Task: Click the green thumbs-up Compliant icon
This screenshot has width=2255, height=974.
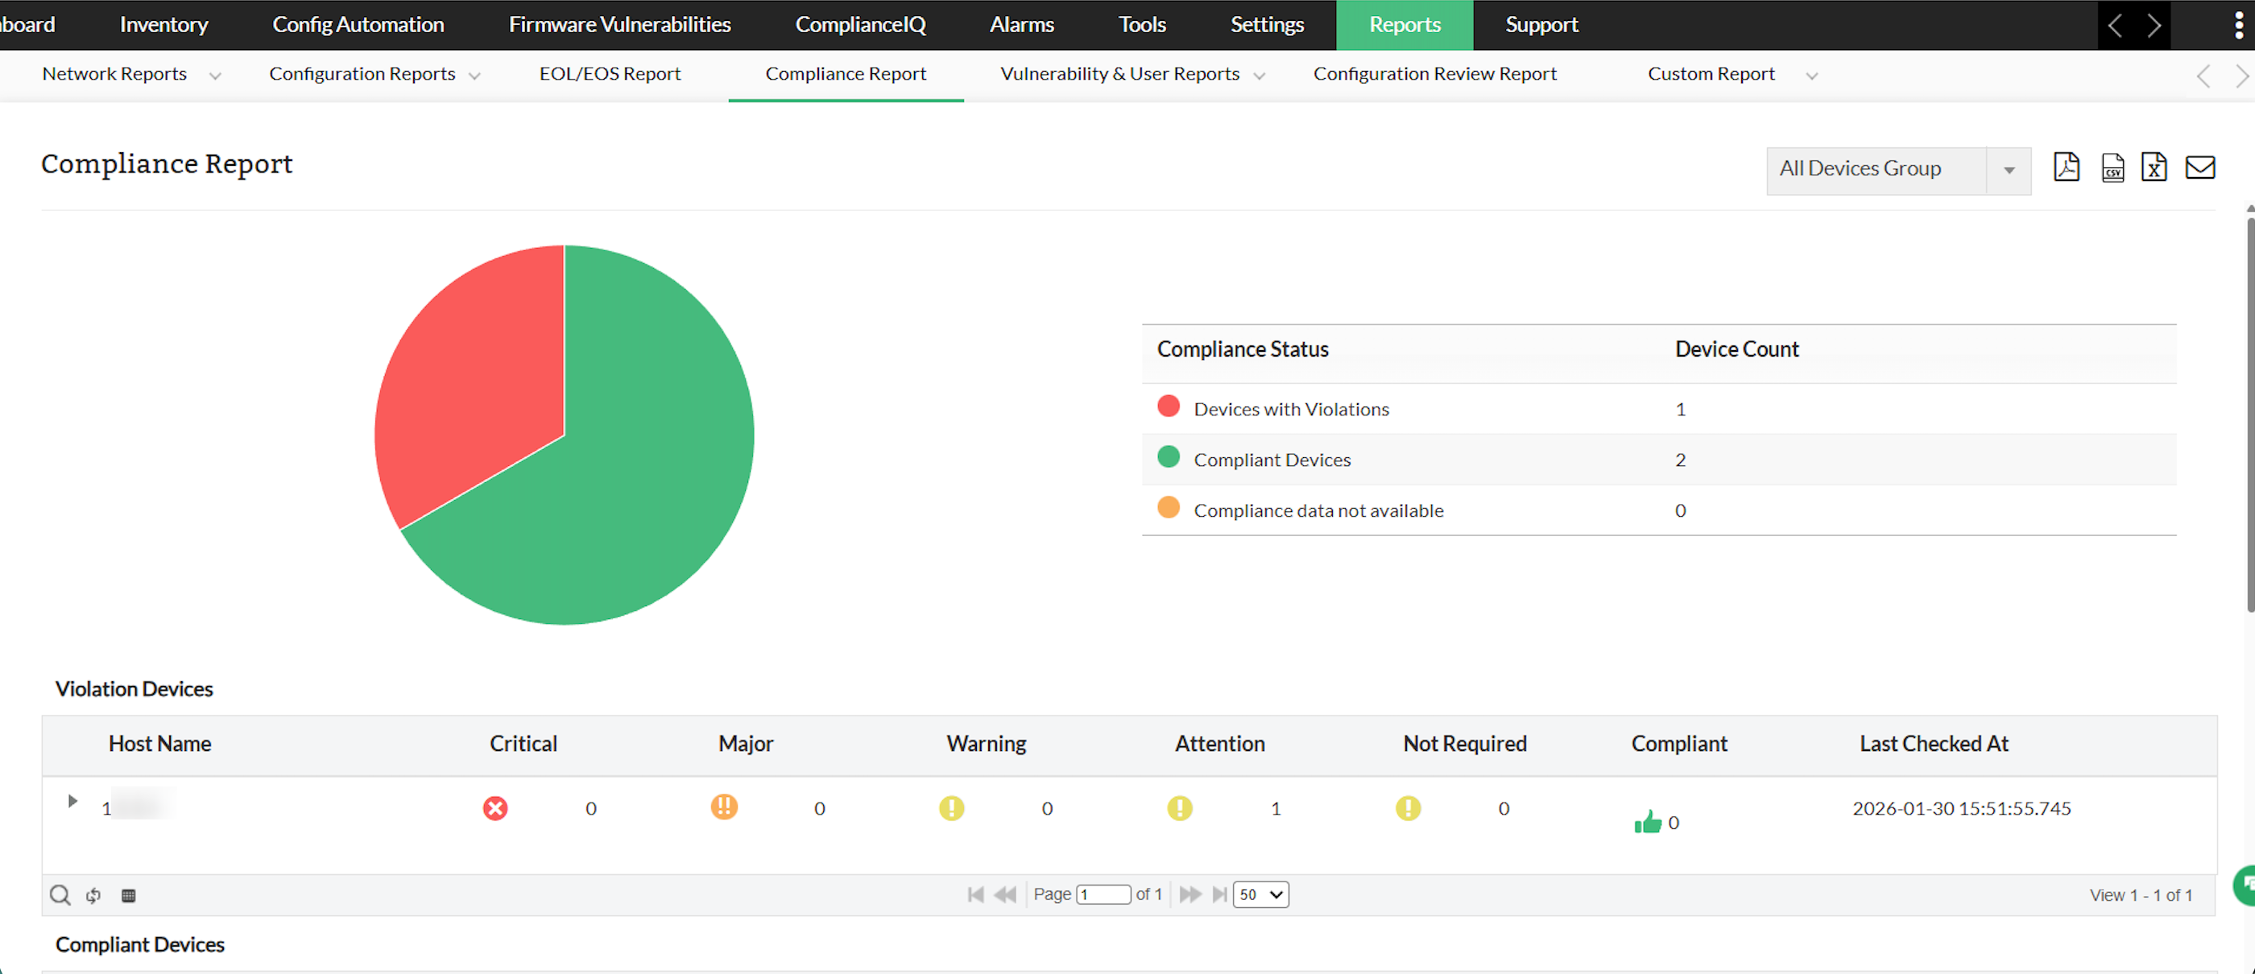Action: (1648, 822)
